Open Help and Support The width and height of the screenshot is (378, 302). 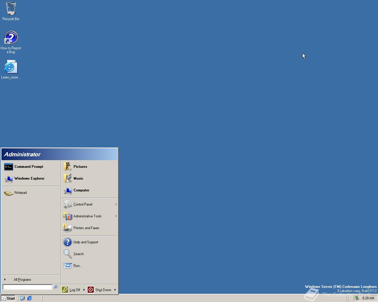(x=90, y=242)
